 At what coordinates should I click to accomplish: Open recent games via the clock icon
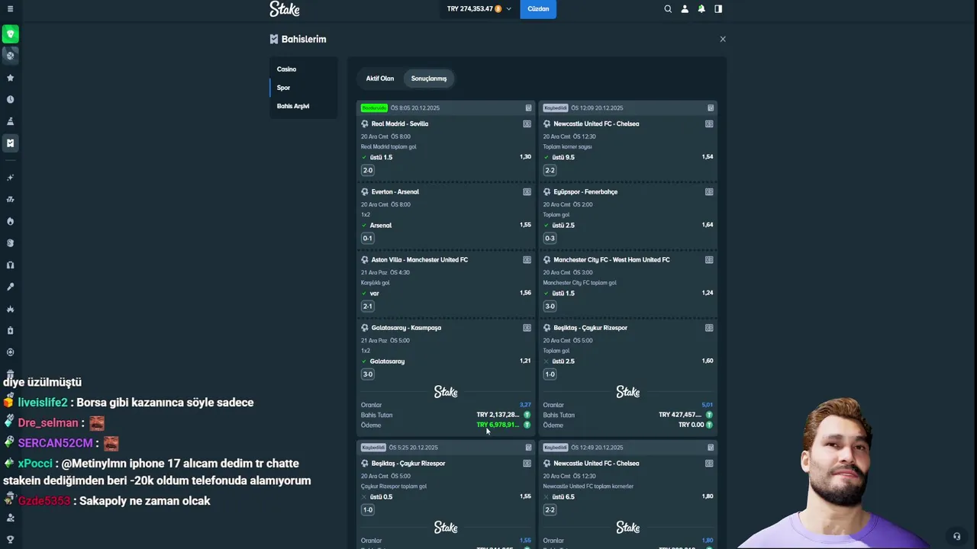pos(10,99)
